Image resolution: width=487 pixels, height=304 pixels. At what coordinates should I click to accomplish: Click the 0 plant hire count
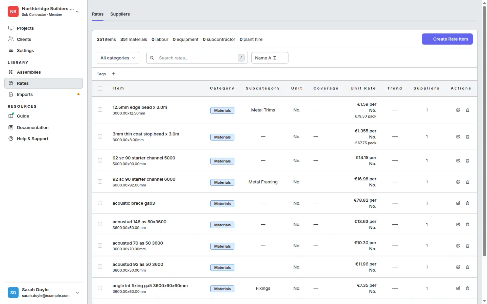click(x=251, y=39)
